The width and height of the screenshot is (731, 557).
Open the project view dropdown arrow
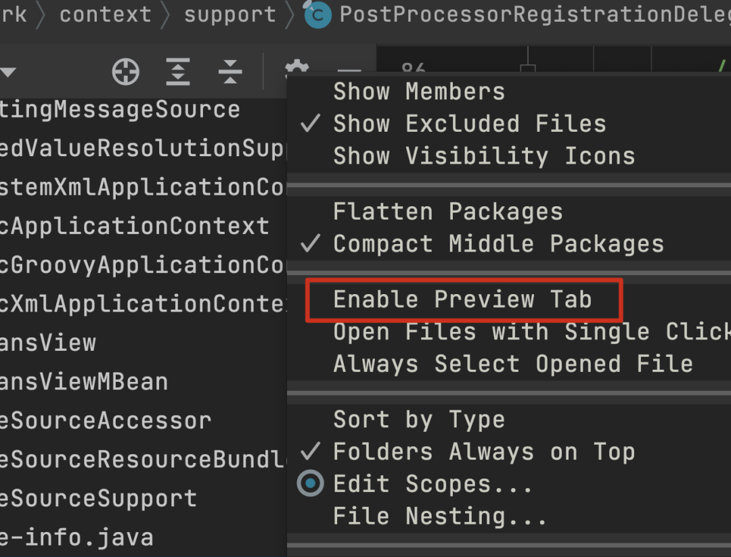[x=8, y=72]
